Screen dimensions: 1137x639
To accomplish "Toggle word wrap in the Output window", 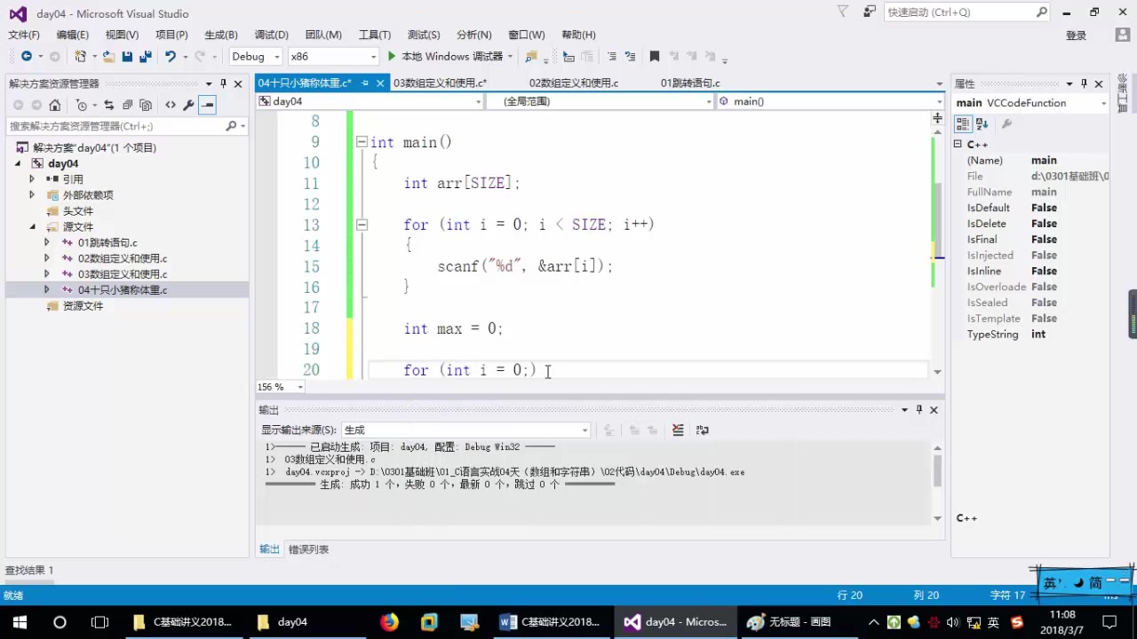I will click(x=703, y=430).
